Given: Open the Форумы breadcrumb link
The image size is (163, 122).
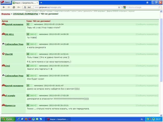Looking at the screenshot, I should click(6, 14).
